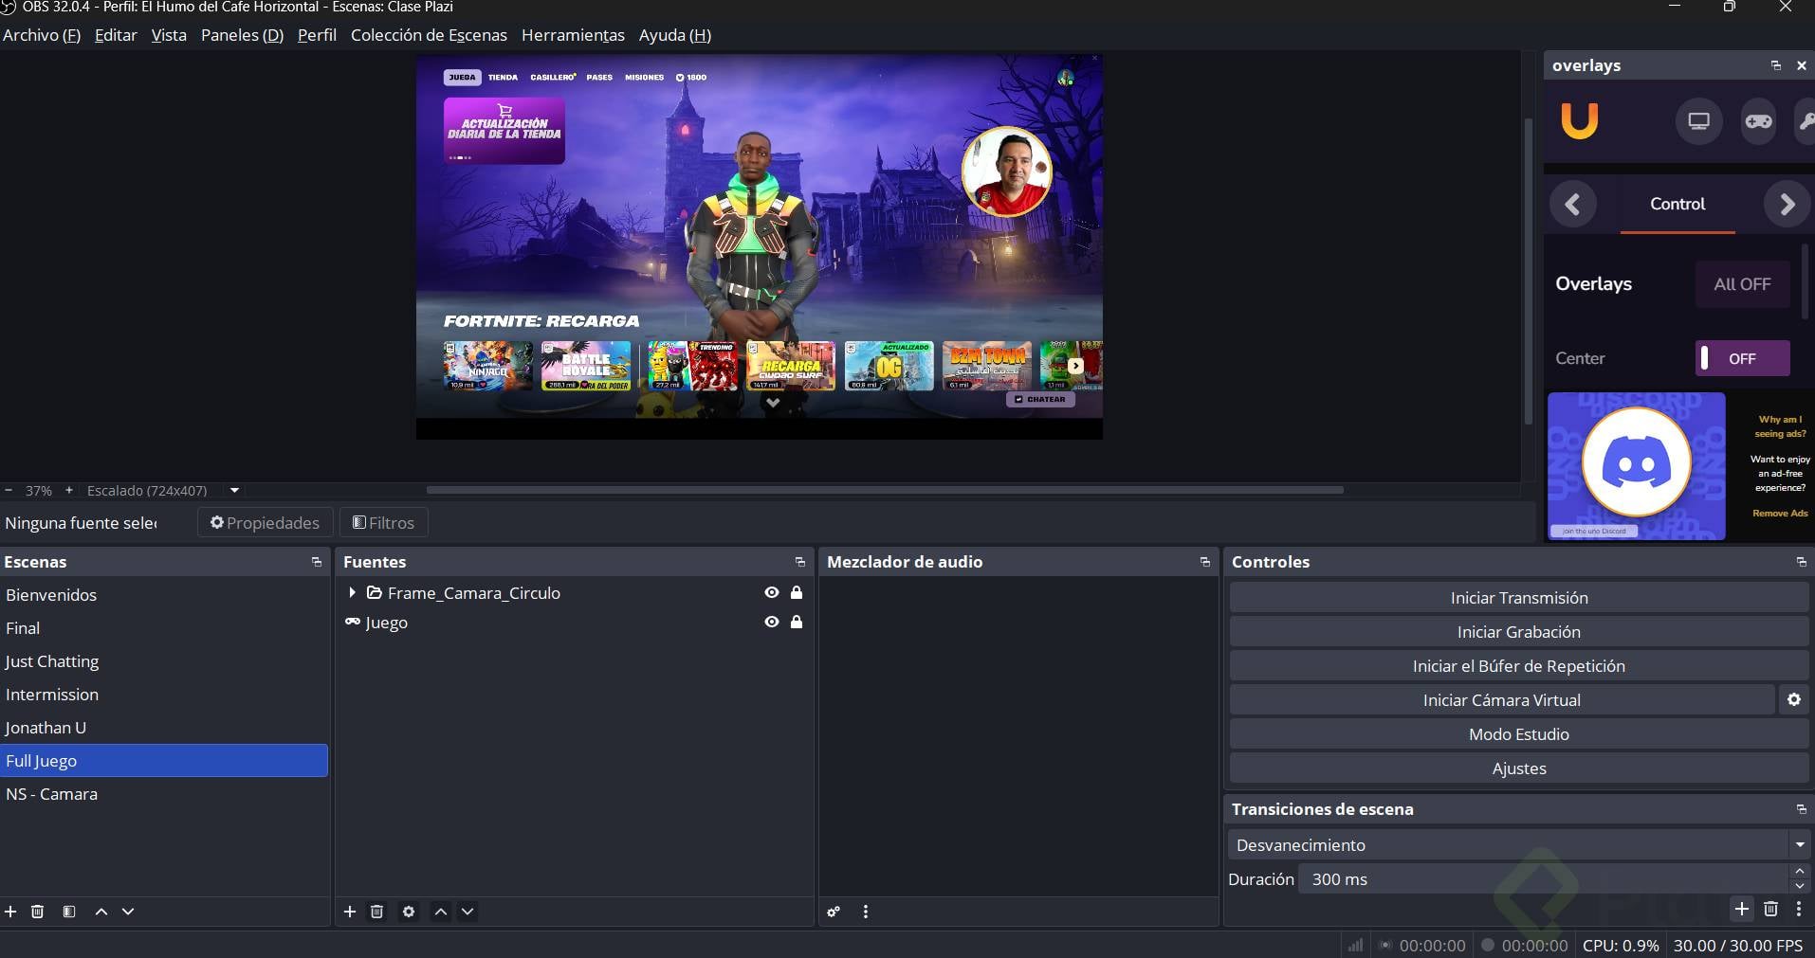Open Propiedades of the selected source
Viewport: 1815px width, 958px height.
pyautogui.click(x=265, y=523)
